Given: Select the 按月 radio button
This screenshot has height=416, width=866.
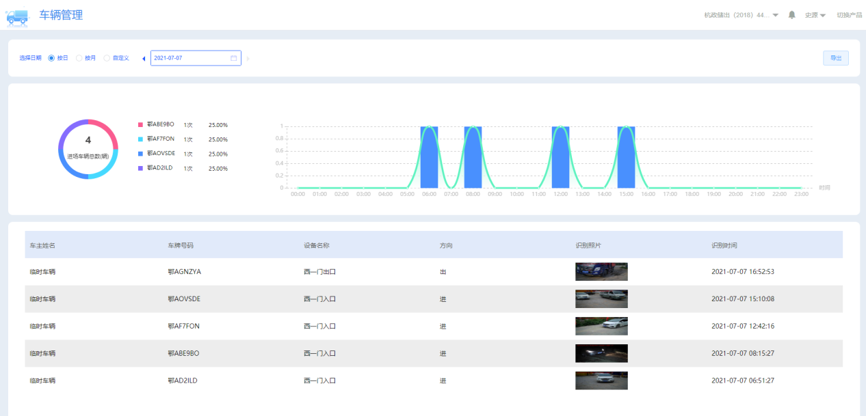Looking at the screenshot, I should tap(79, 58).
